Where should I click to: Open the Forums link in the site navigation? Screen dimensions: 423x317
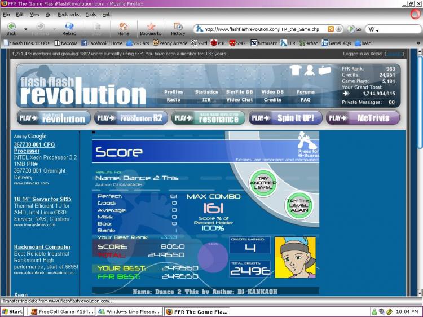pyautogui.click(x=306, y=92)
